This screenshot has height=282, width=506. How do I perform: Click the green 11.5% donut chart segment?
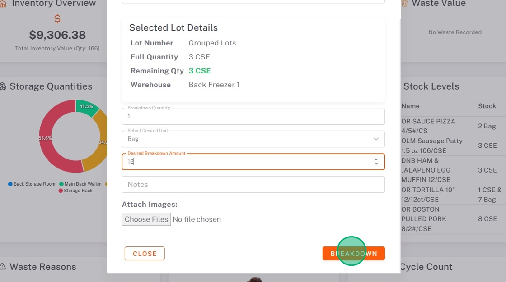tap(87, 107)
